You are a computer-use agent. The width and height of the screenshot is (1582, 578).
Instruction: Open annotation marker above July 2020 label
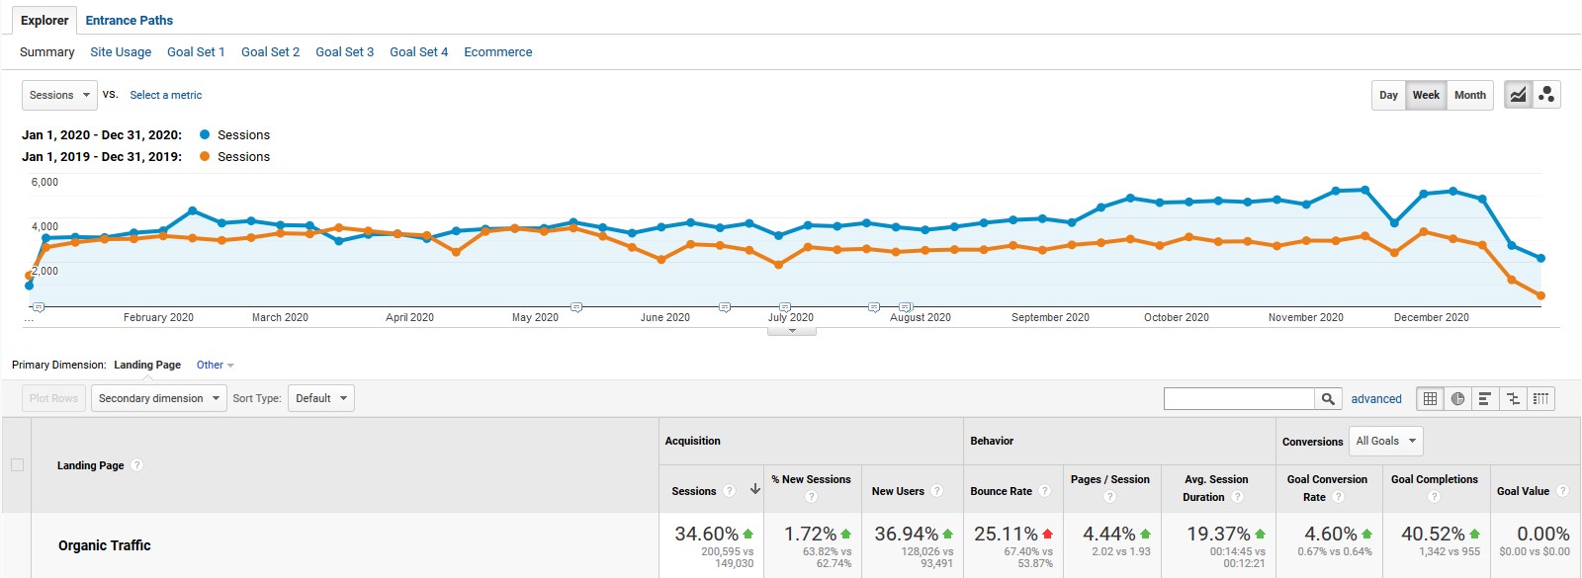[785, 307]
